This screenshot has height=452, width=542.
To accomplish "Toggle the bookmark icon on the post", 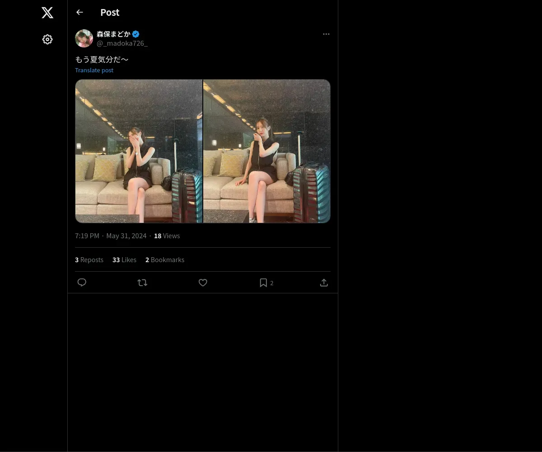I will click(263, 282).
